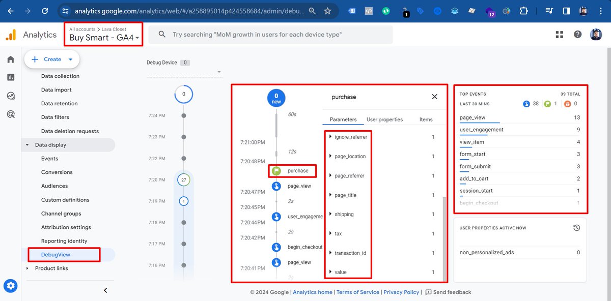Collapse the admin sidebar with the chevron

(x=105, y=290)
